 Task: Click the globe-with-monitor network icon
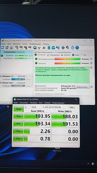[x=58, y=48]
